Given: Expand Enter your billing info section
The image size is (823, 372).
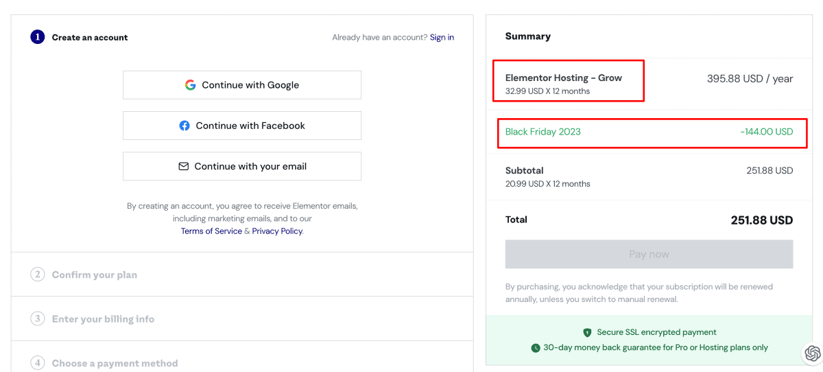Looking at the screenshot, I should [103, 319].
